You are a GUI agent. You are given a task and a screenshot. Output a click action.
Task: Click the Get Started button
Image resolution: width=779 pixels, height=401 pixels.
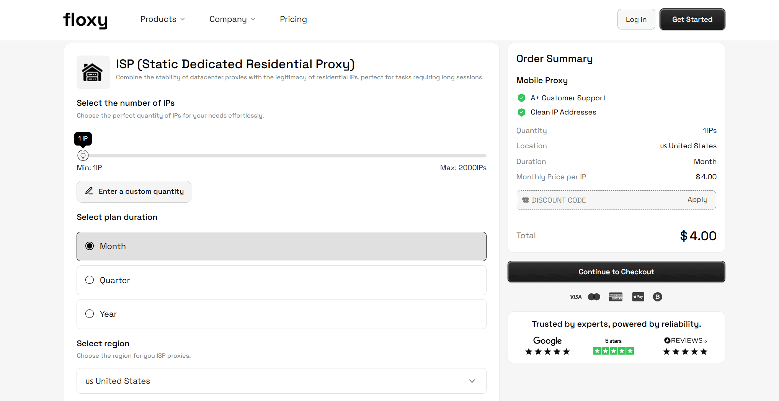pyautogui.click(x=692, y=19)
